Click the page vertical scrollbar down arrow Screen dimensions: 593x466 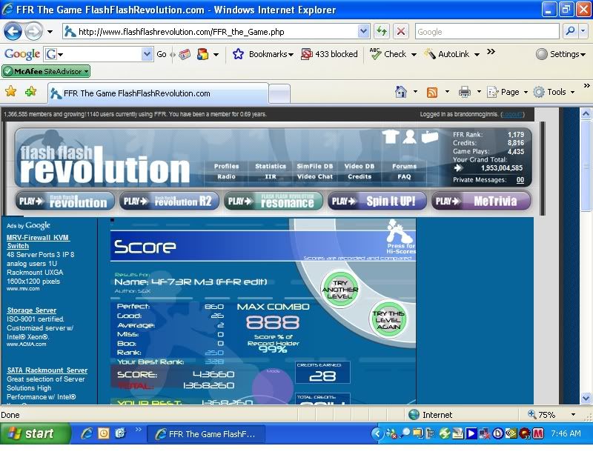tap(586, 397)
